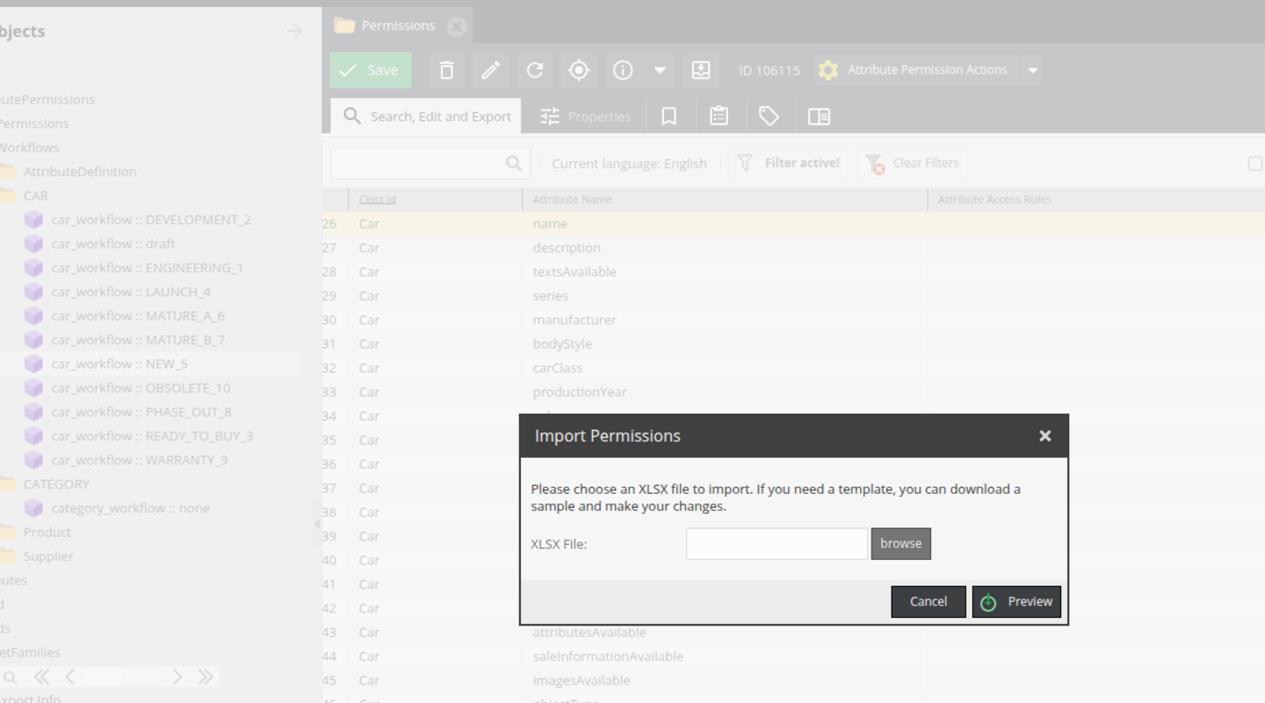Screen dimensions: 1265x703
Task: Switch to the Properties tab
Action: click(585, 116)
